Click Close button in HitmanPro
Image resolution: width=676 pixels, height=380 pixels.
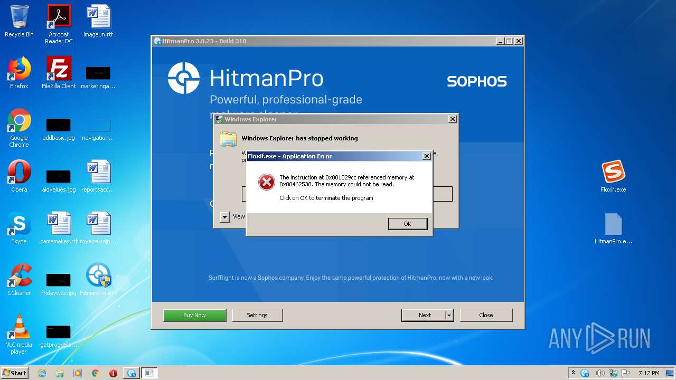pos(486,315)
